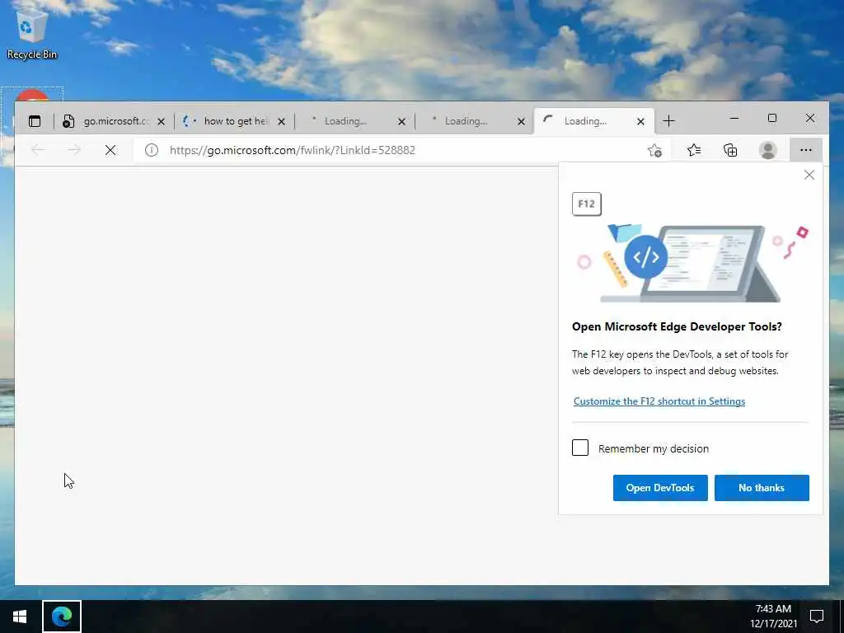Image resolution: width=844 pixels, height=633 pixels.
Task: Maximize the Edge window
Action: tap(771, 118)
